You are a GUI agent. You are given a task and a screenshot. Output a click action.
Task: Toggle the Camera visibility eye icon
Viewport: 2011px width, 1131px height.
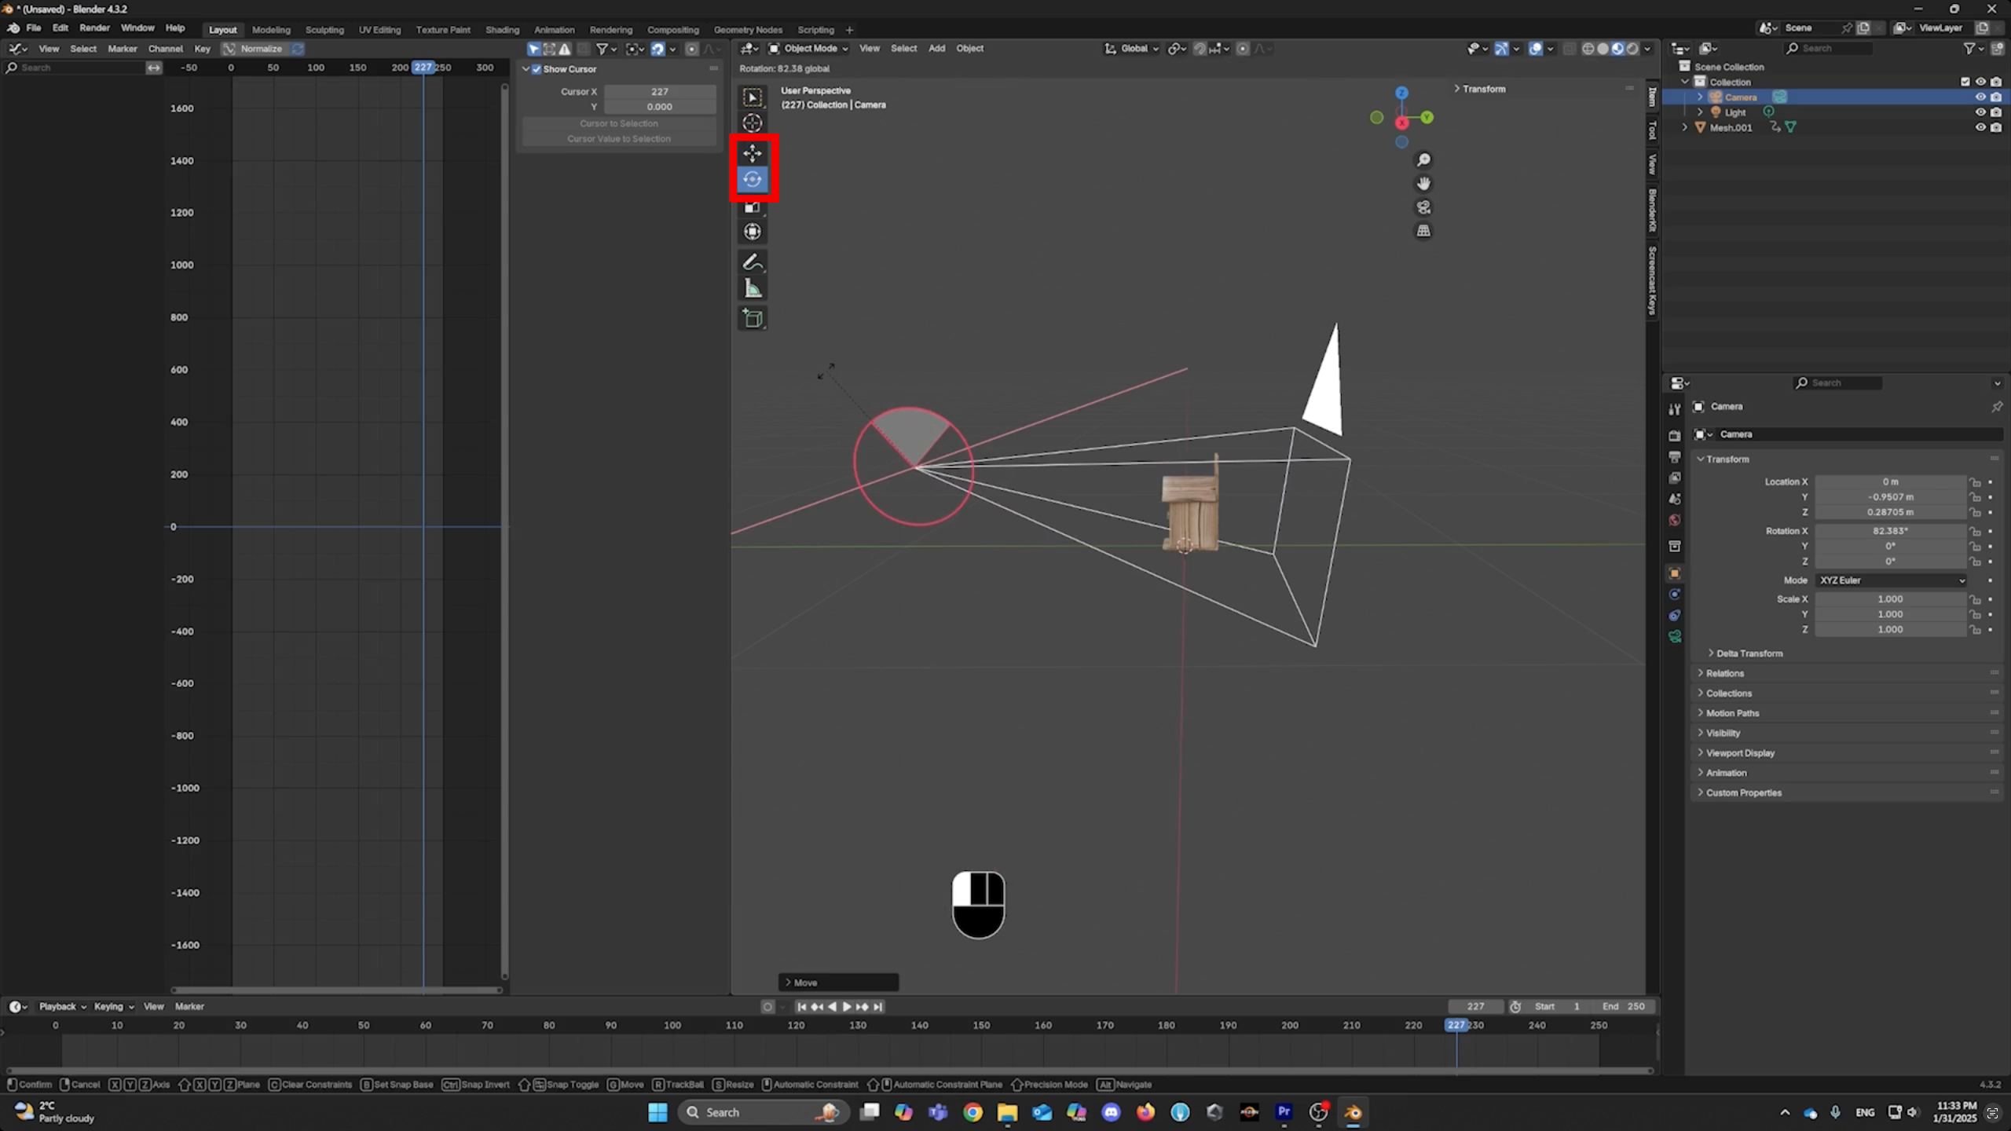pyautogui.click(x=1981, y=97)
